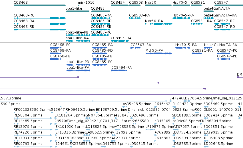Open the CG8531-PA protein feature
Screen dimensions: 243x148
point(197,53)
